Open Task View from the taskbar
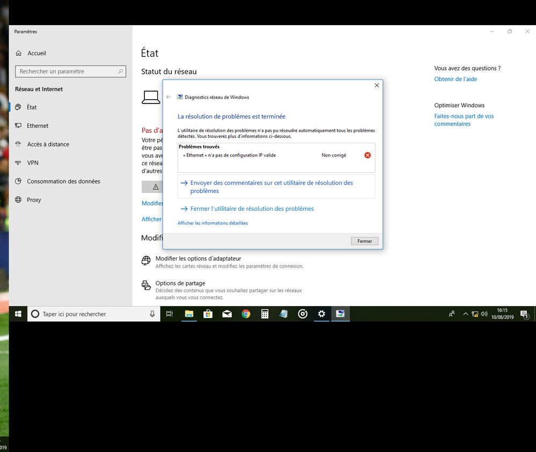This screenshot has height=452, width=536. 170,314
